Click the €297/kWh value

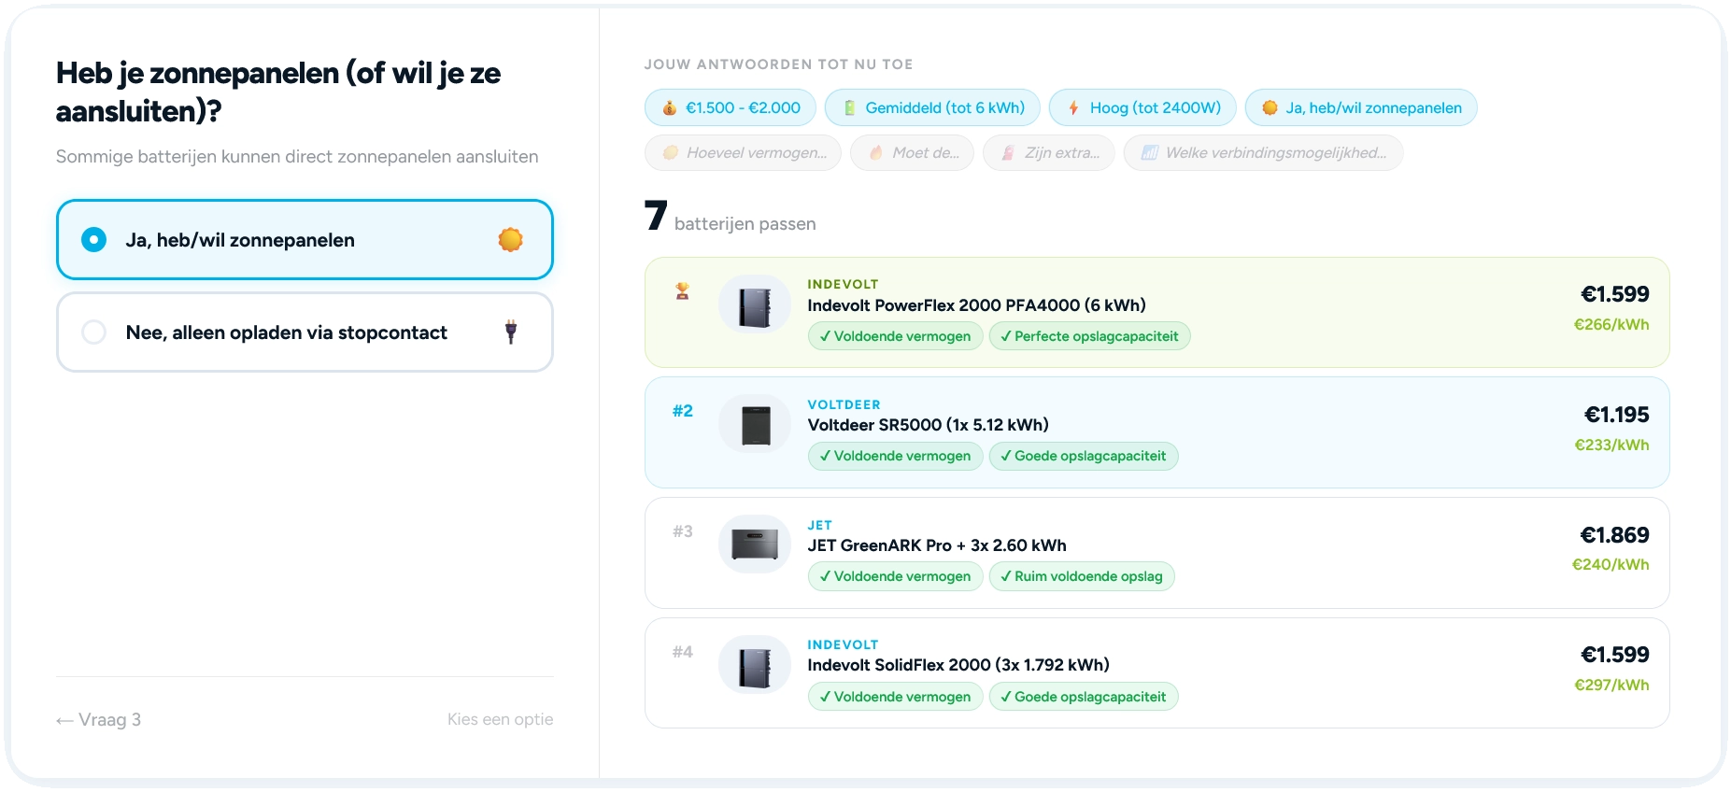(x=1611, y=686)
